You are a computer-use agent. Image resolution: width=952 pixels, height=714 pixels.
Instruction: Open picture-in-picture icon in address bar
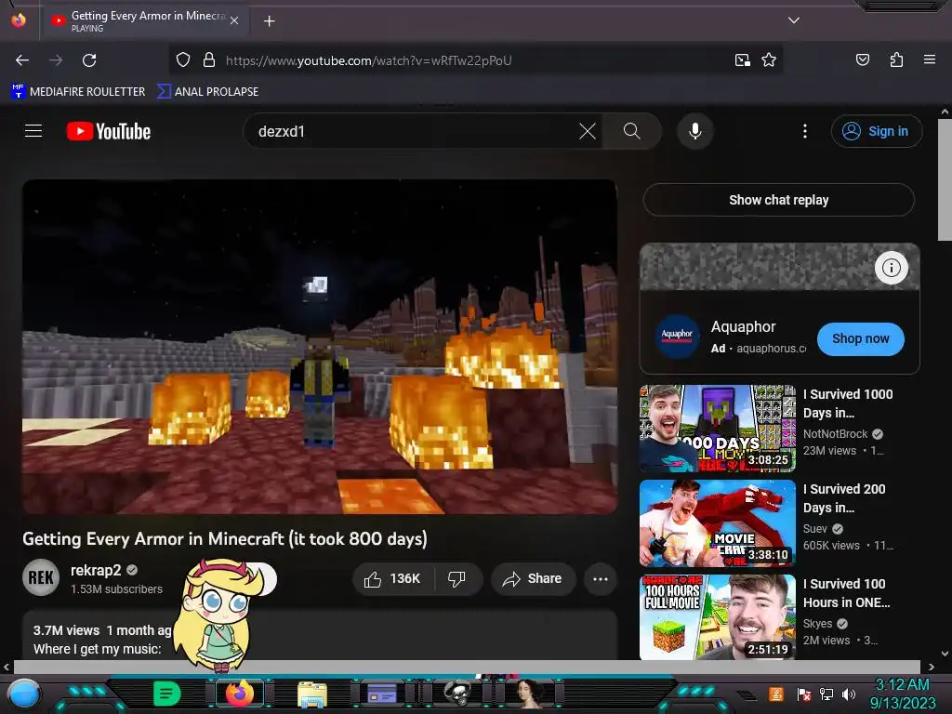[742, 60]
